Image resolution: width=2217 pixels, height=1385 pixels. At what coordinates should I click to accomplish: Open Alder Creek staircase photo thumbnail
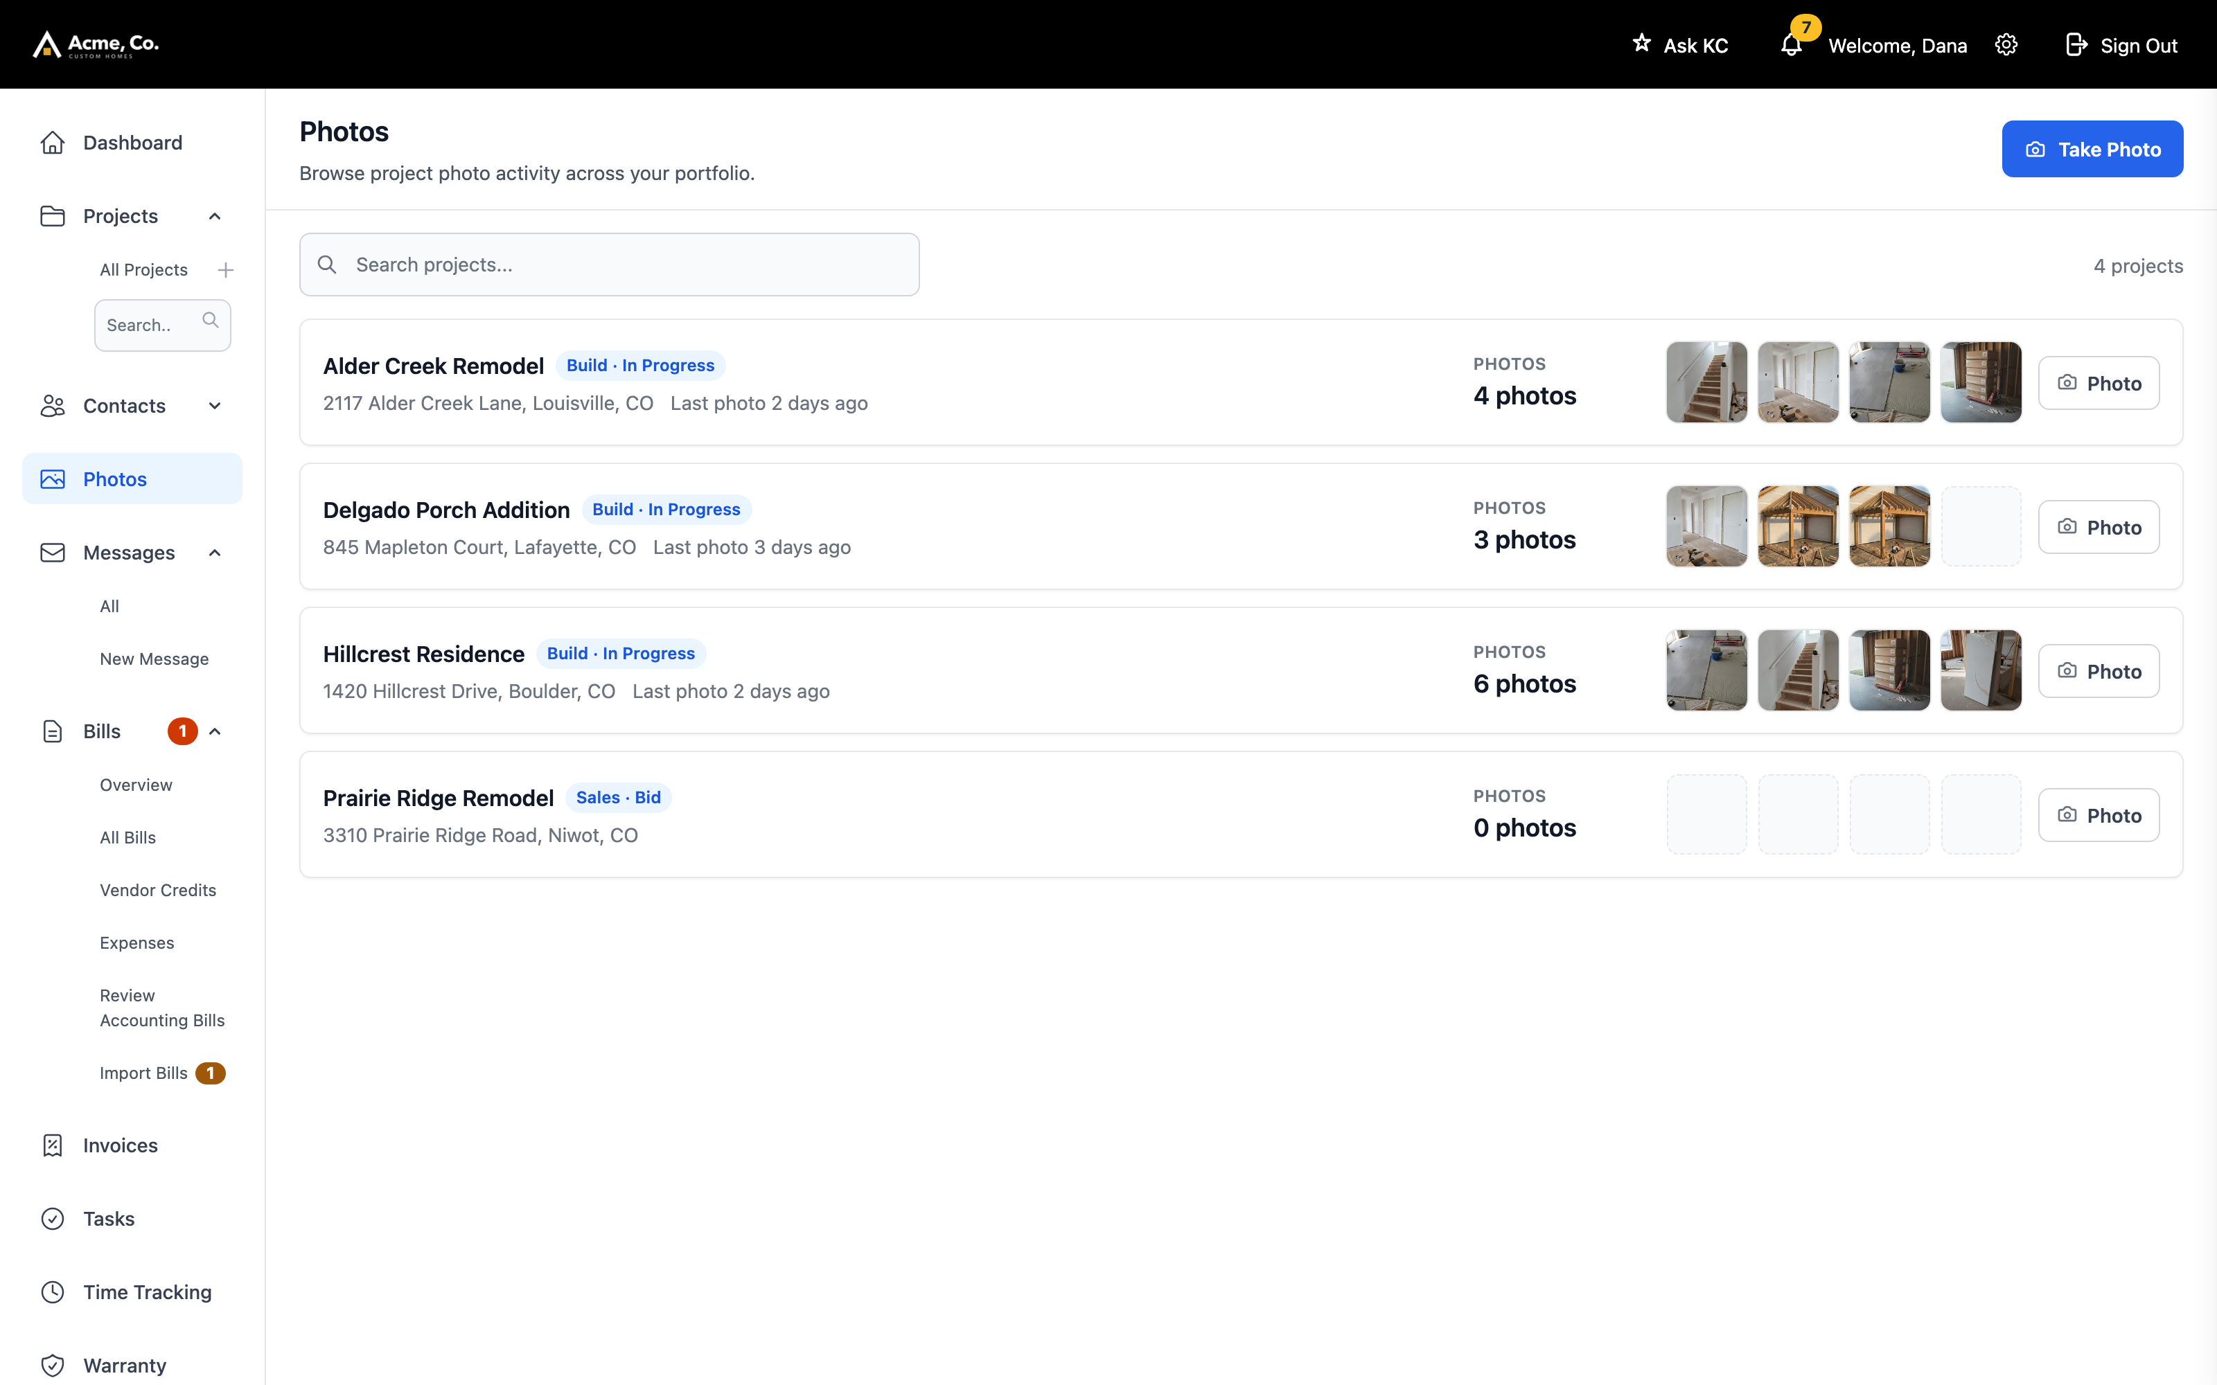coord(1706,383)
